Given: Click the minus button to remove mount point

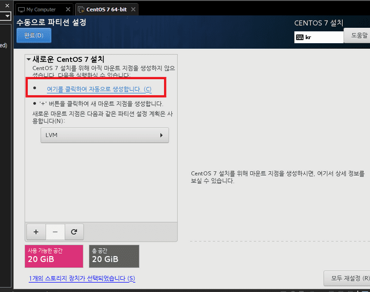Looking at the screenshot, I should pyautogui.click(x=55, y=232).
